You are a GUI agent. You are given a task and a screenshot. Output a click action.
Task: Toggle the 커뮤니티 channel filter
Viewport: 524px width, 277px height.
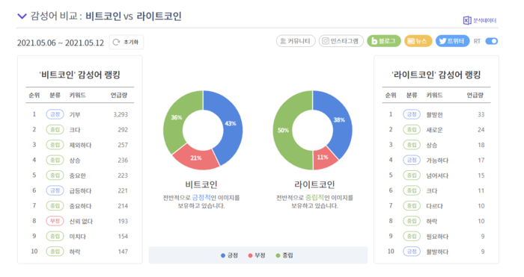(296, 41)
